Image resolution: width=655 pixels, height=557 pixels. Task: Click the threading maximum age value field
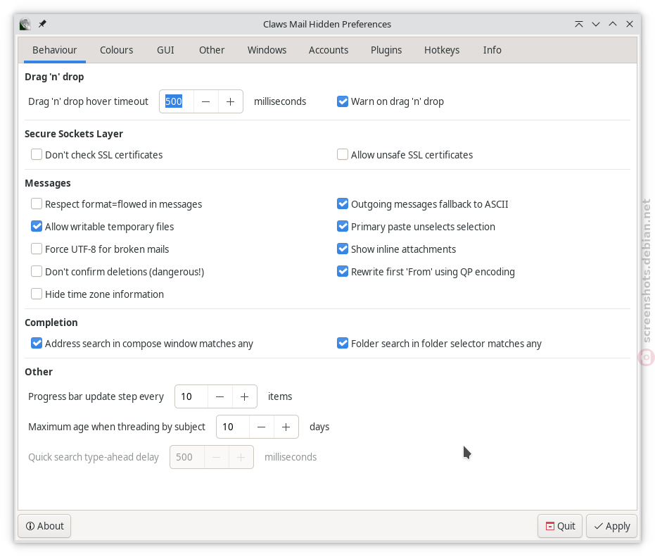(x=233, y=427)
